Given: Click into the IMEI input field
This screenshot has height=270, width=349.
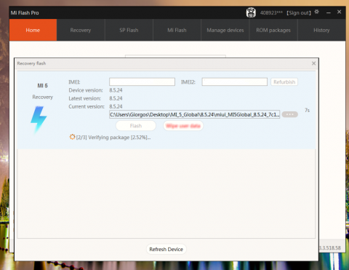Looking at the screenshot, I should [x=142, y=82].
